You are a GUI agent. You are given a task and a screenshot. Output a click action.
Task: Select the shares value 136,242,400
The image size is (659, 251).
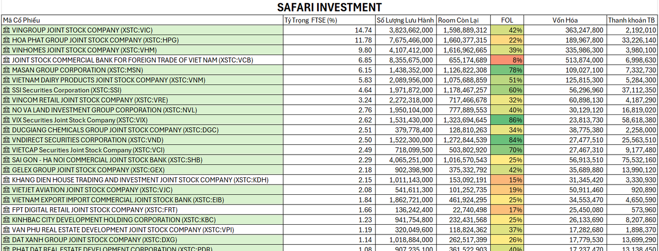(x=406, y=210)
